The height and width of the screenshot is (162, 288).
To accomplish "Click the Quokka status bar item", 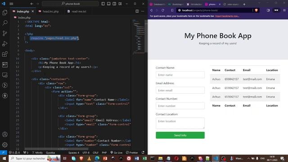I will tap(50, 153).
